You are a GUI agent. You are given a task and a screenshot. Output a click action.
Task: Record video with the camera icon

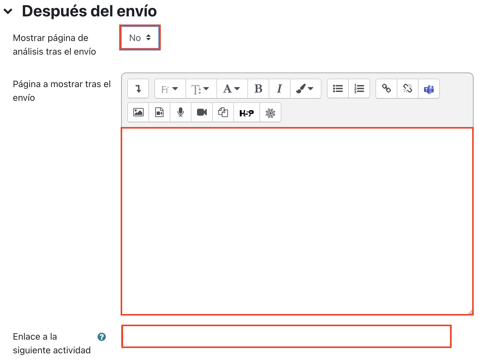(x=202, y=112)
